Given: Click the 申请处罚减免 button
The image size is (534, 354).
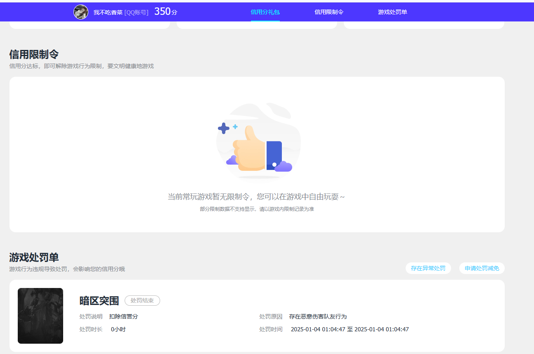Looking at the screenshot, I should (482, 268).
